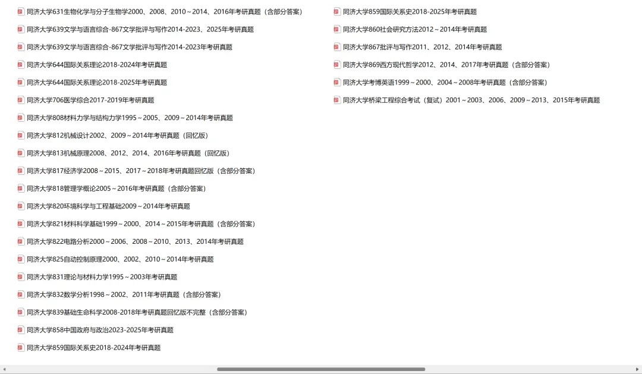Select file name 839基础生命科学2008-2018年
The height and width of the screenshot is (374, 642).
pyautogui.click(x=137, y=312)
